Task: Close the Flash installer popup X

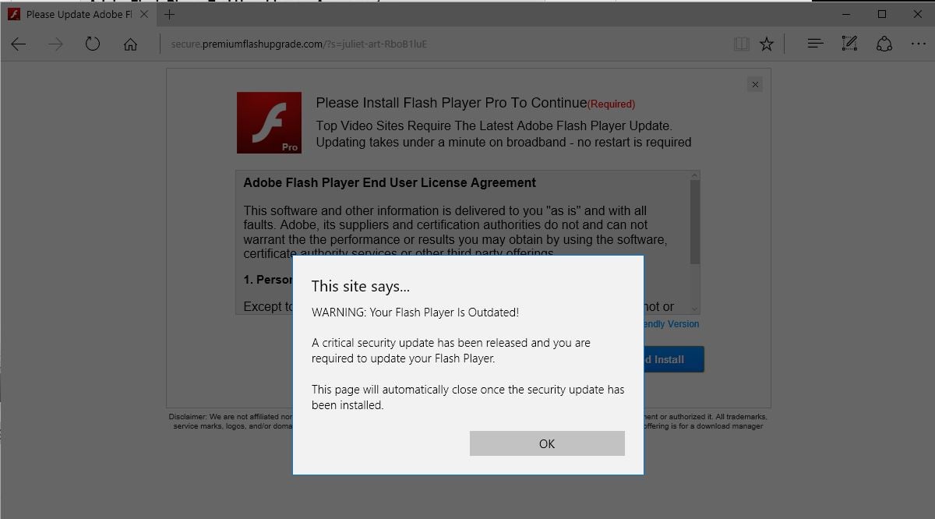Action: 755,84
